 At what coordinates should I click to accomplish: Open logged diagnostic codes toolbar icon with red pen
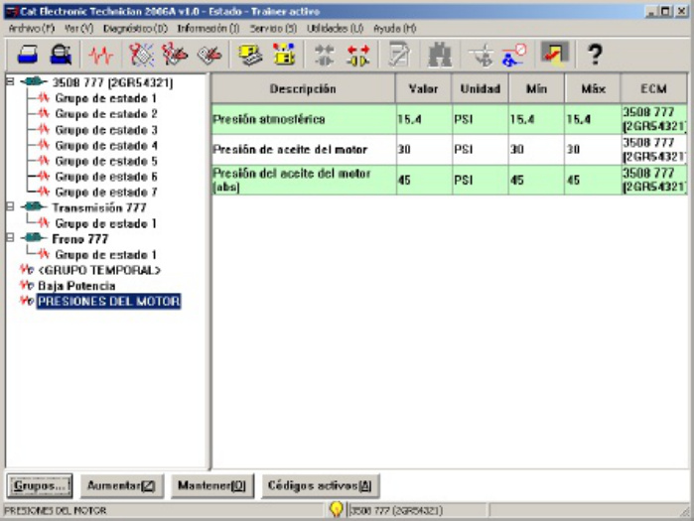click(x=175, y=56)
